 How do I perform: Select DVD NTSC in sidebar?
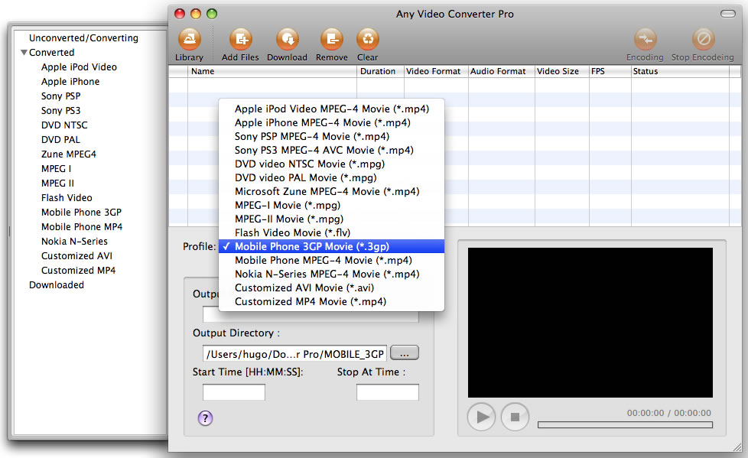pos(64,125)
